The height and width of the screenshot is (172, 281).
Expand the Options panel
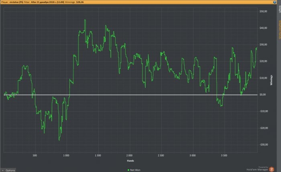[x=8, y=170]
